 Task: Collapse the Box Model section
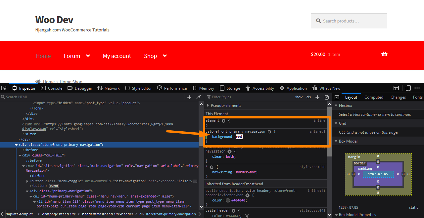pos(336,141)
